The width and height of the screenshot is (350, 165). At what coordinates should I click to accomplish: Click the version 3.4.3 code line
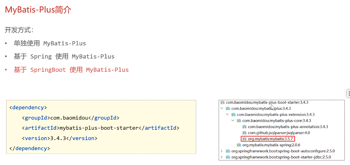click(x=60, y=138)
